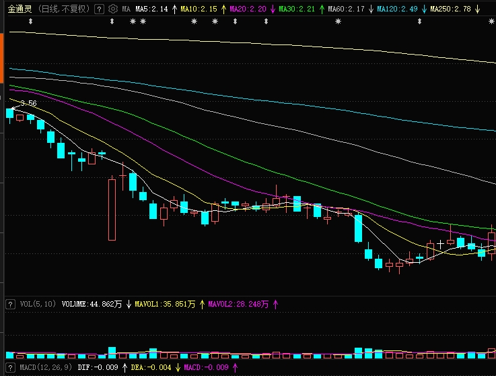Select DIF:-0.009 reading

98,367
